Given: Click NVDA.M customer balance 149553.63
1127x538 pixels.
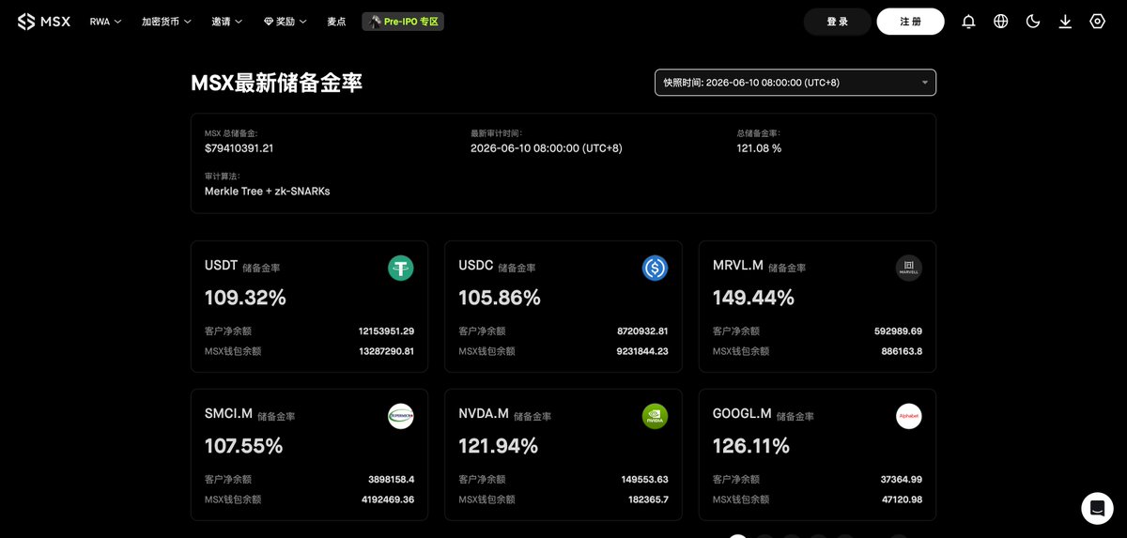Looking at the screenshot, I should (x=644, y=480).
